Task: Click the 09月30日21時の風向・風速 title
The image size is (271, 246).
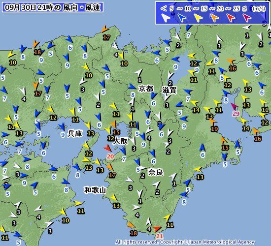Action: pyautogui.click(x=53, y=7)
